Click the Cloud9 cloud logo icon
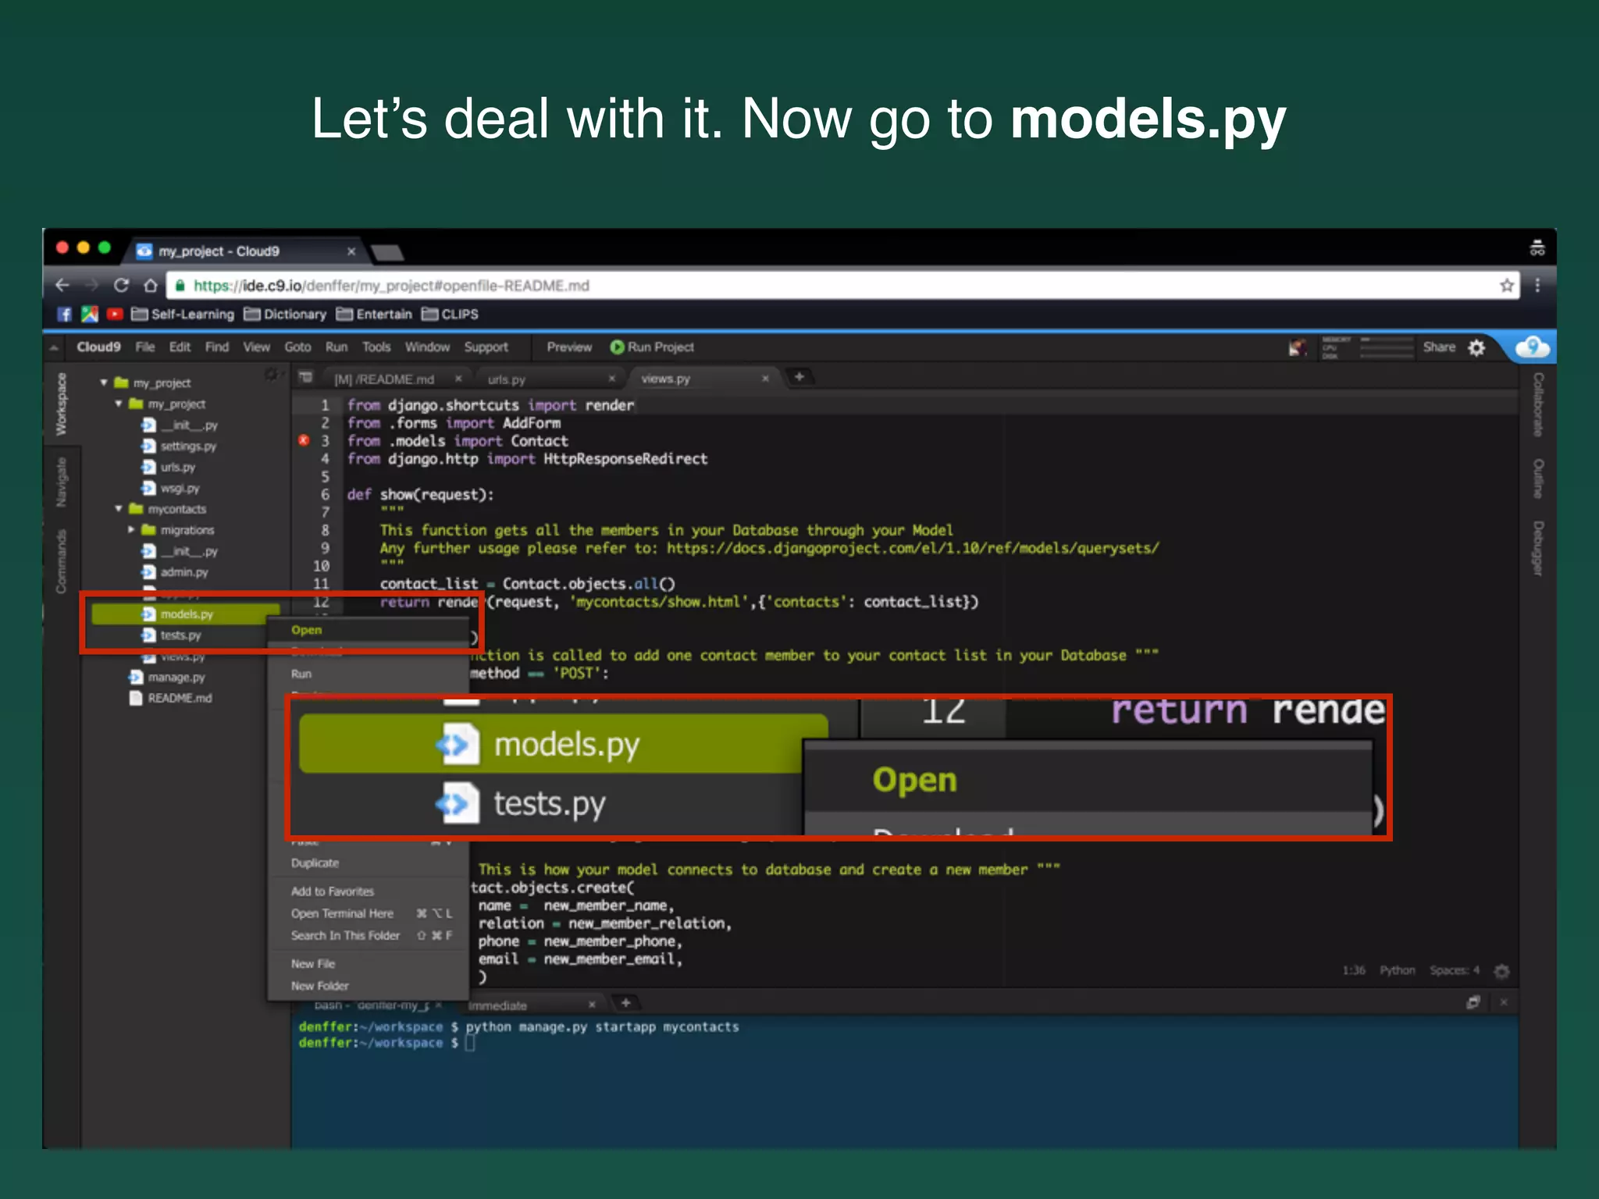The width and height of the screenshot is (1599, 1199). pyautogui.click(x=1532, y=347)
